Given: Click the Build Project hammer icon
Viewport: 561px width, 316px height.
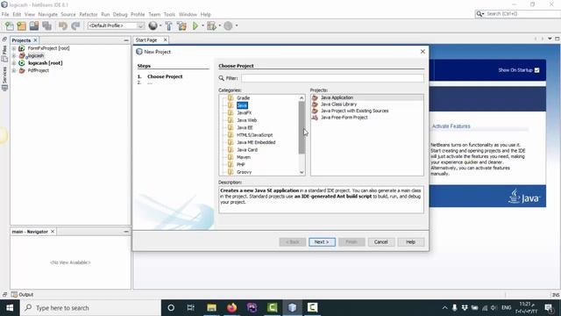Looking at the screenshot, I should click(168, 25).
